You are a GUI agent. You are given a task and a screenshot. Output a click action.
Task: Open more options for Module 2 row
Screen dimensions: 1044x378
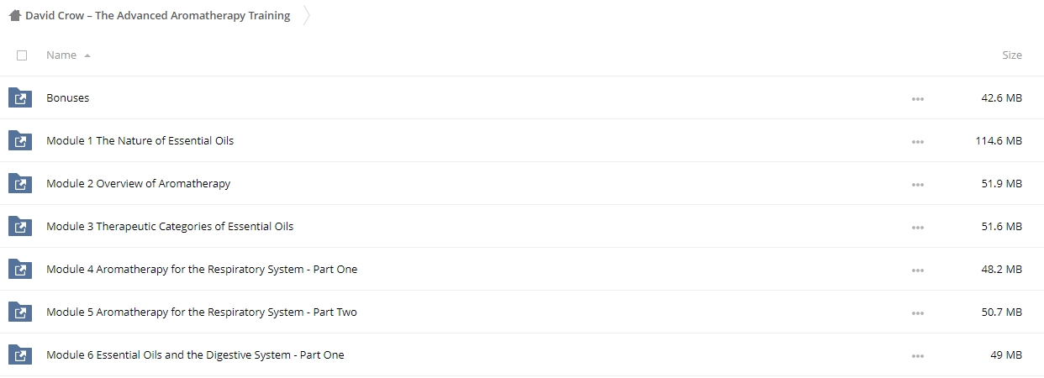[x=917, y=184]
